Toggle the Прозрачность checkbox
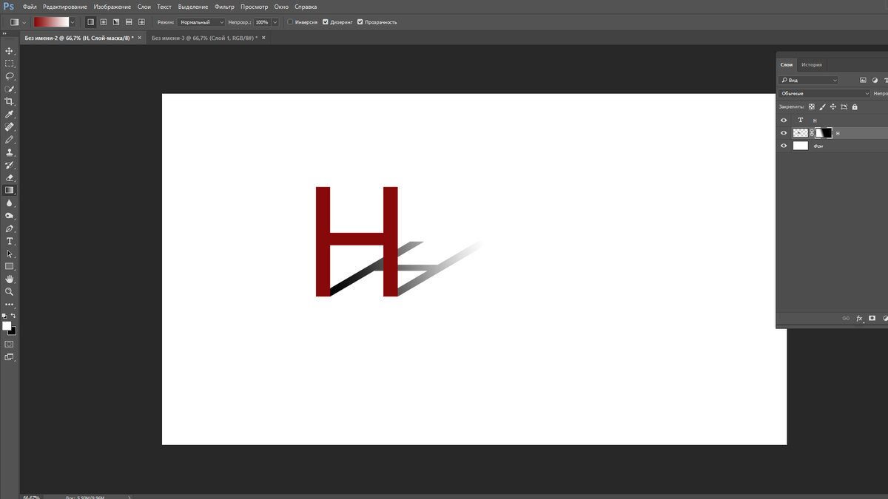Image resolution: width=888 pixels, height=499 pixels. pos(360,22)
